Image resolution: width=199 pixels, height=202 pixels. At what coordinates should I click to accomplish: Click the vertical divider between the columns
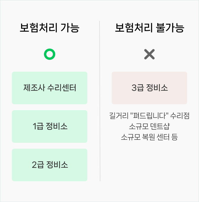click(100, 101)
